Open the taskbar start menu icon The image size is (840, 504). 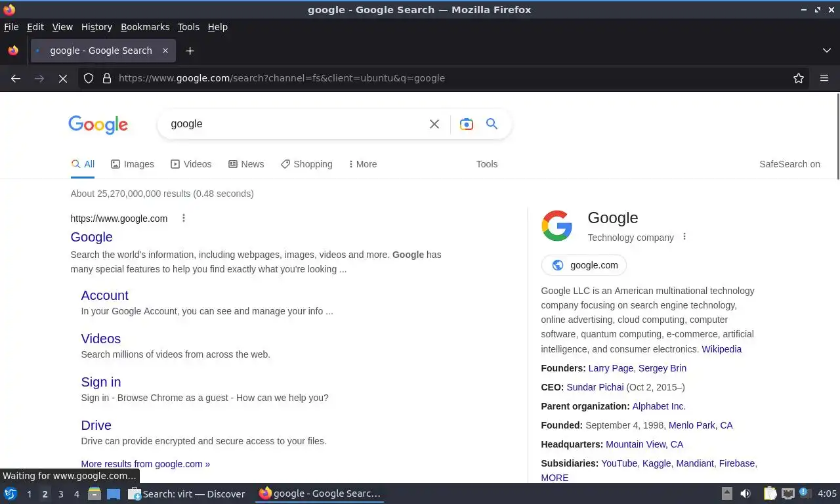[x=10, y=493]
